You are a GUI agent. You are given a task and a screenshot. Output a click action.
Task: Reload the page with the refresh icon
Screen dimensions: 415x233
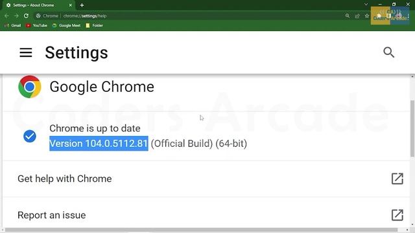[26, 16]
